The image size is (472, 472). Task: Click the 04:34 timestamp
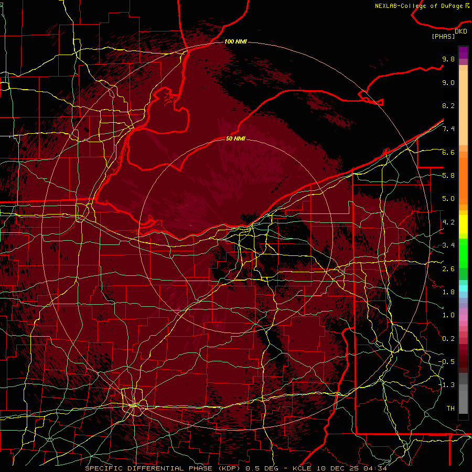point(375,468)
